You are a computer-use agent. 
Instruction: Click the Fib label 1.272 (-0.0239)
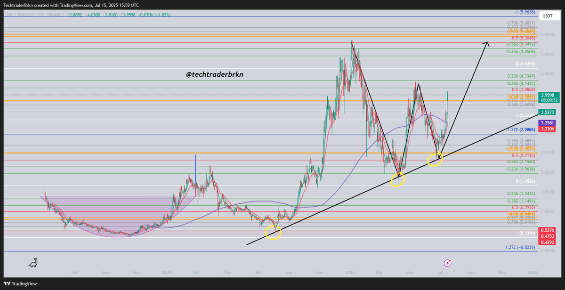coord(521,247)
